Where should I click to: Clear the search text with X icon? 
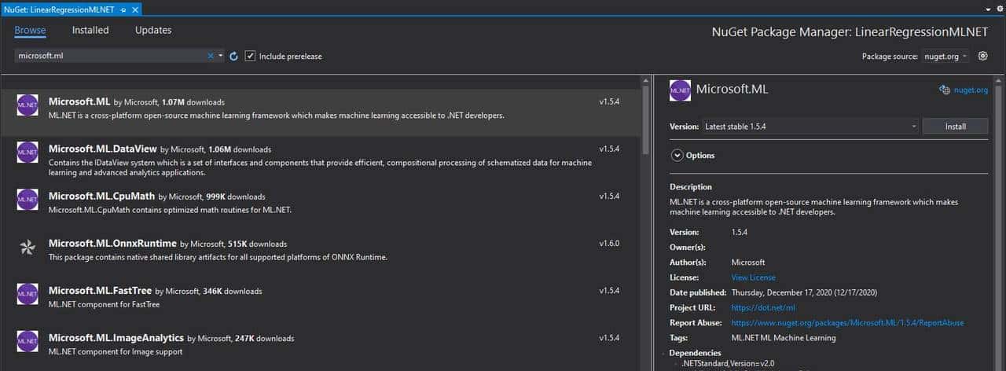(211, 56)
